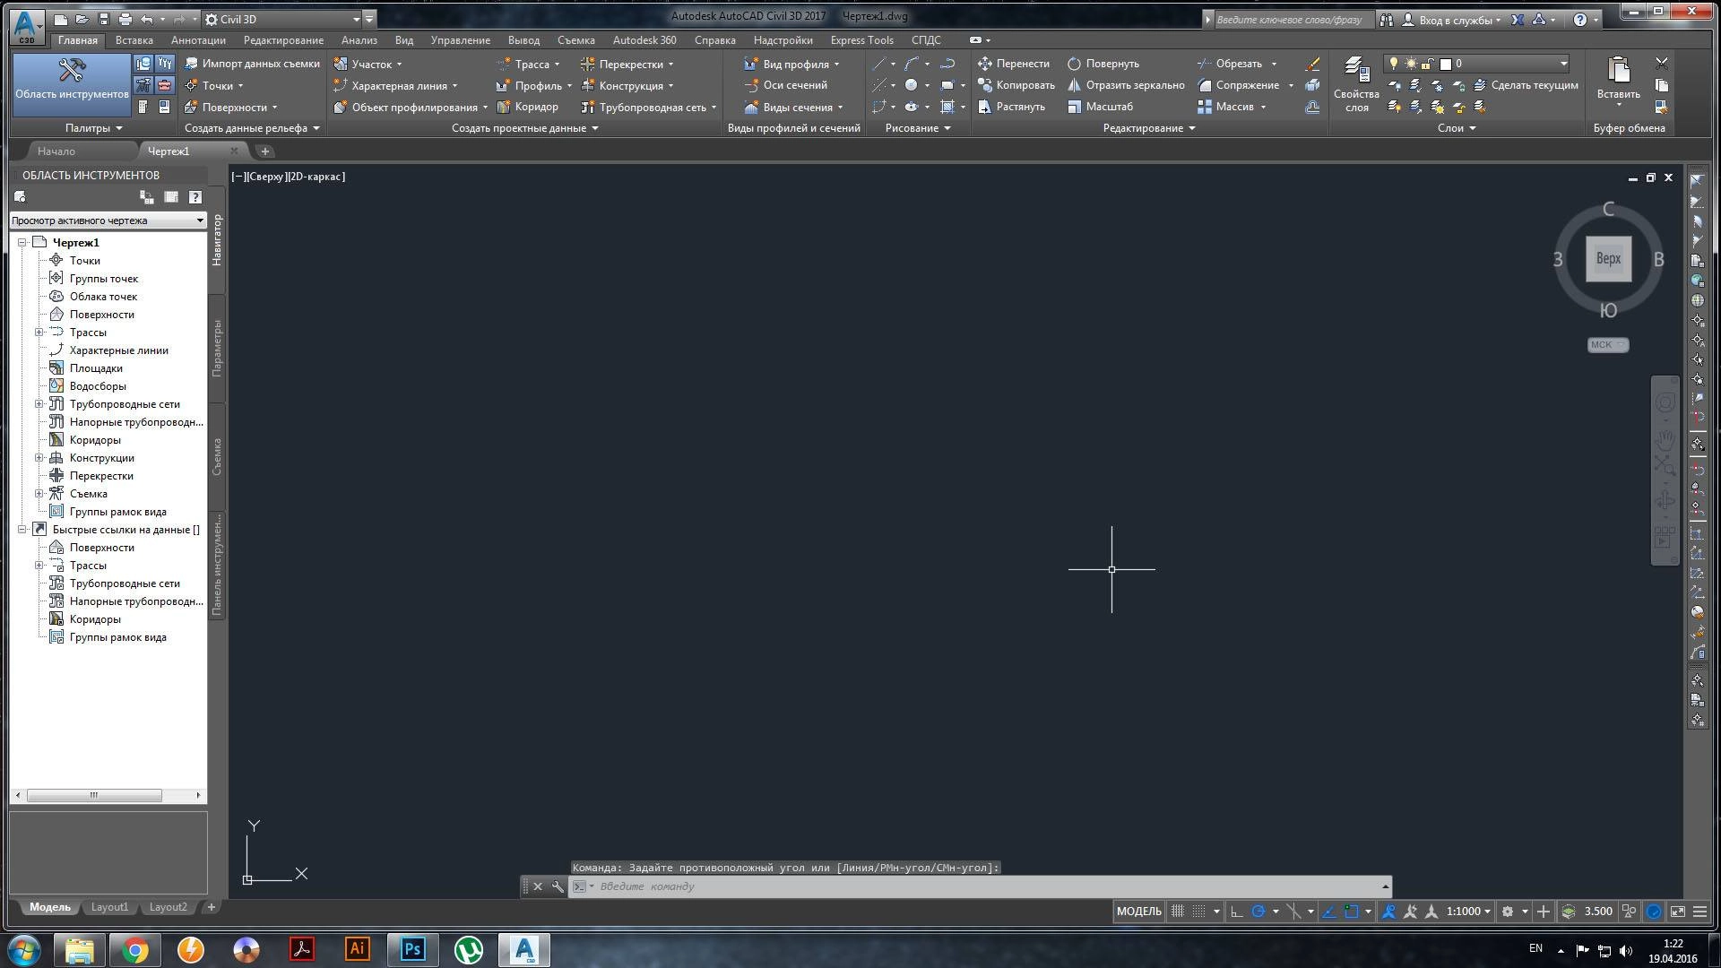Collapse the Чертеж1 root tree node
Image resolution: width=1721 pixels, height=968 pixels.
22,243
